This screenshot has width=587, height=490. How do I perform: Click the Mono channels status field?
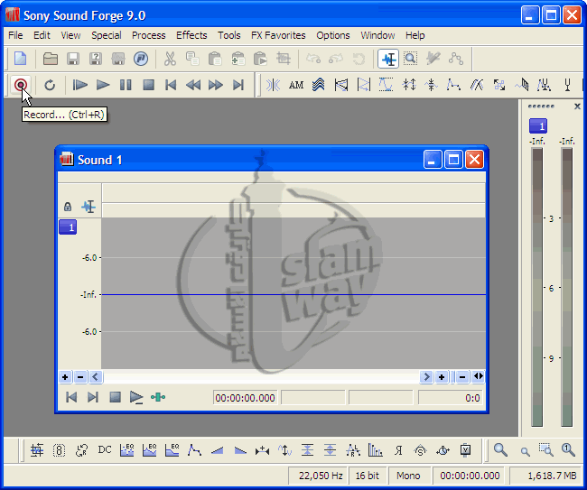(408, 476)
